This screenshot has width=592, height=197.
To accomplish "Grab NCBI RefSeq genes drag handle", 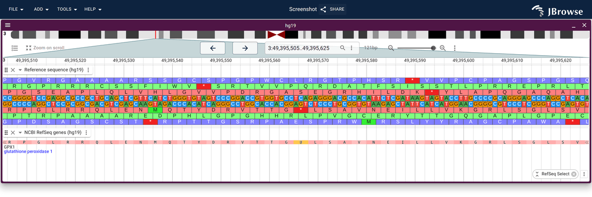I will click(6, 133).
